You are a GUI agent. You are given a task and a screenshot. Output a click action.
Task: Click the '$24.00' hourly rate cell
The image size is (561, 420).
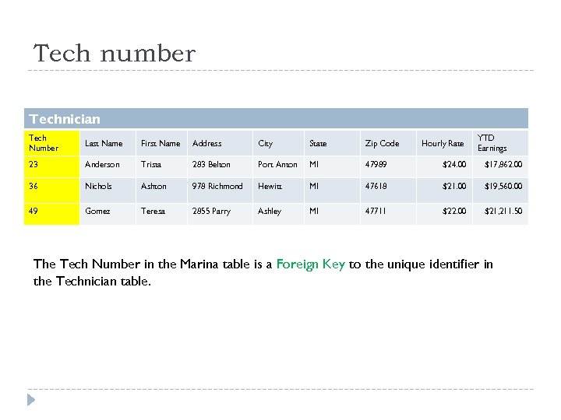[x=453, y=164]
